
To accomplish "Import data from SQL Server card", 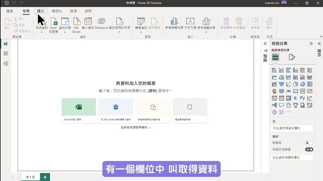I will 116,111.
